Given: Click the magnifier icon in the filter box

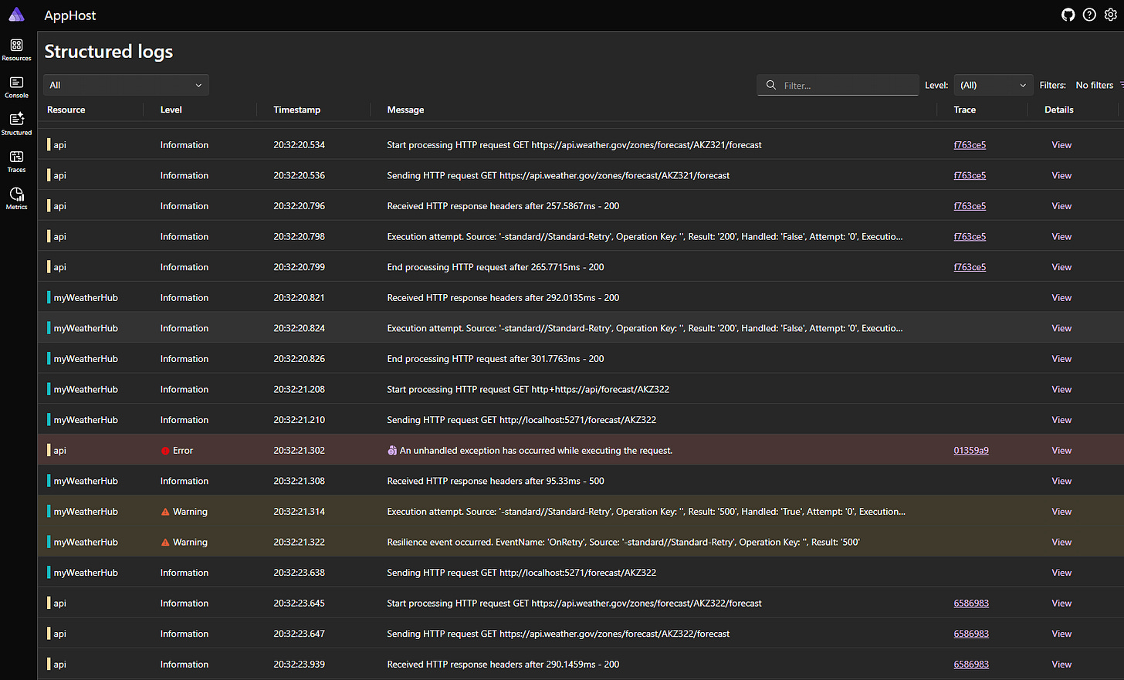Looking at the screenshot, I should 770,85.
